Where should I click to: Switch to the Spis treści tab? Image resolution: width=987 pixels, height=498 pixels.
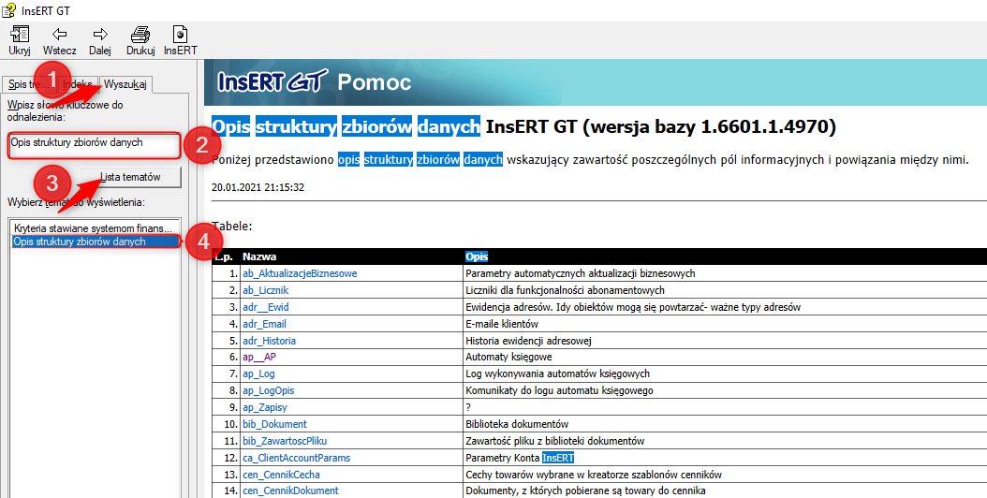(x=30, y=84)
